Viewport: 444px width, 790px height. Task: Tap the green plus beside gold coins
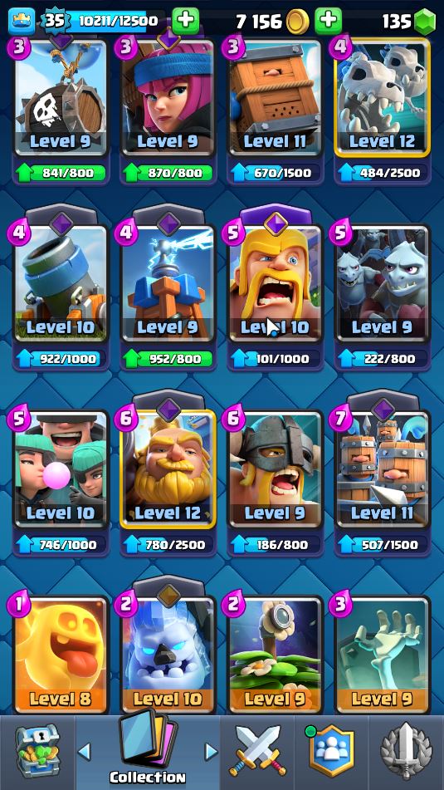(x=328, y=21)
